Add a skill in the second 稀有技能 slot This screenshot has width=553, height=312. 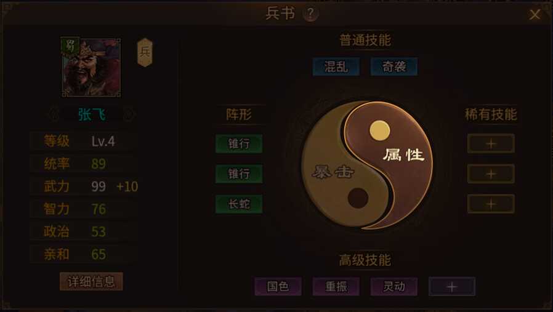click(491, 174)
